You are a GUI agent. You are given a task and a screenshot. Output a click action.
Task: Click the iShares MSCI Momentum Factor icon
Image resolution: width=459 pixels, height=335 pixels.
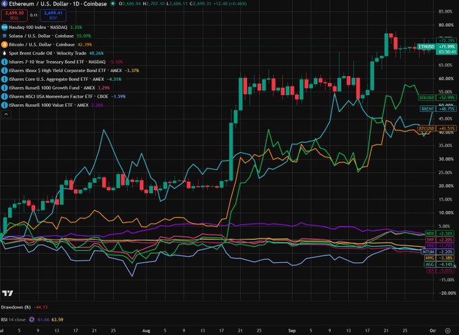(5, 96)
